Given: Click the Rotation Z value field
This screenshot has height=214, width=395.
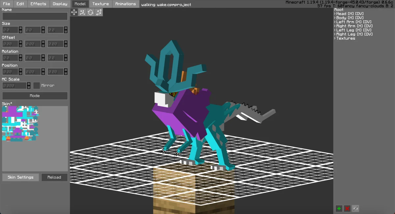Looking at the screenshot, I should pyautogui.click(x=56, y=58).
